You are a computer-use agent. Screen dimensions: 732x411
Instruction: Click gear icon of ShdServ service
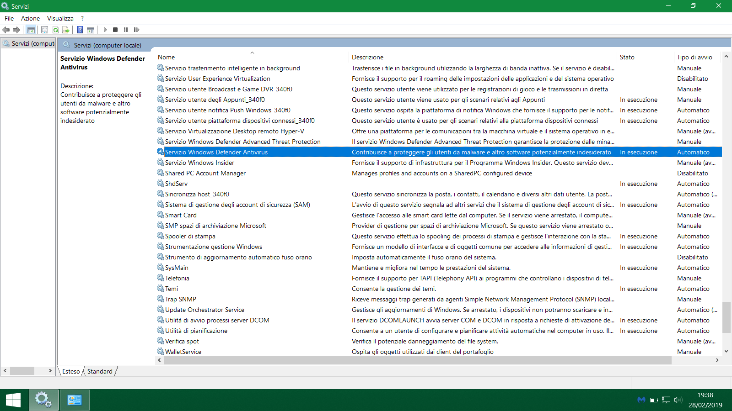161,184
